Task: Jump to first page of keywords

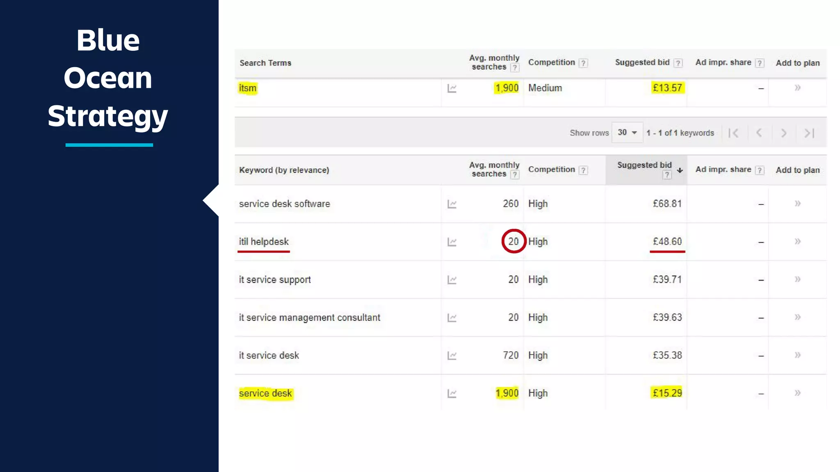Action: [733, 133]
